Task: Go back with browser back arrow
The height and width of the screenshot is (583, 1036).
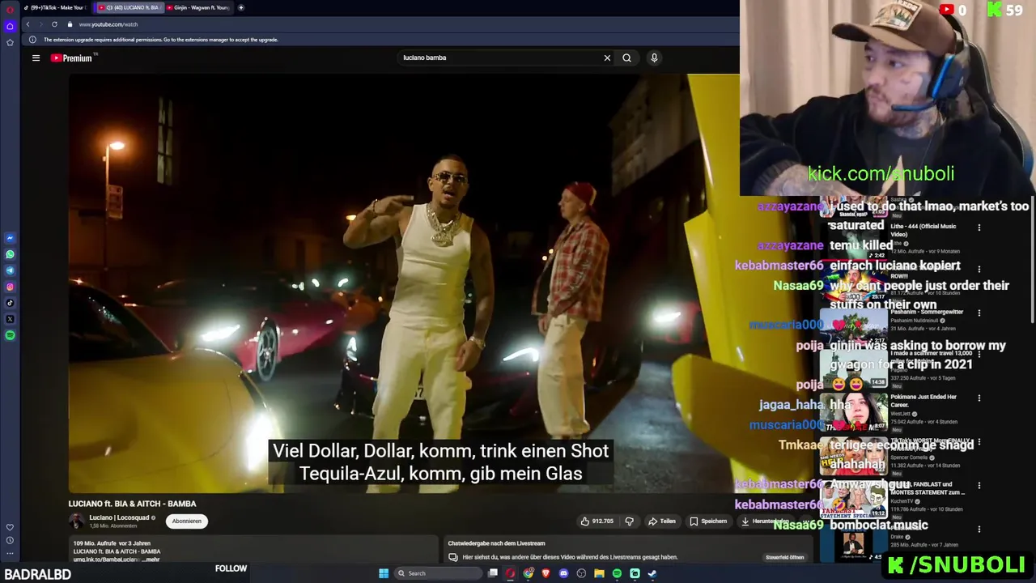Action: pyautogui.click(x=28, y=24)
